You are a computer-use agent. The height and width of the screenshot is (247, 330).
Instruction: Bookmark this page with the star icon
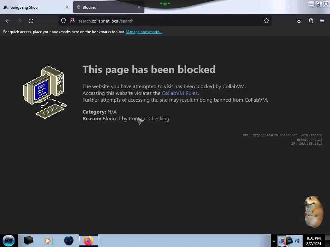(x=267, y=21)
